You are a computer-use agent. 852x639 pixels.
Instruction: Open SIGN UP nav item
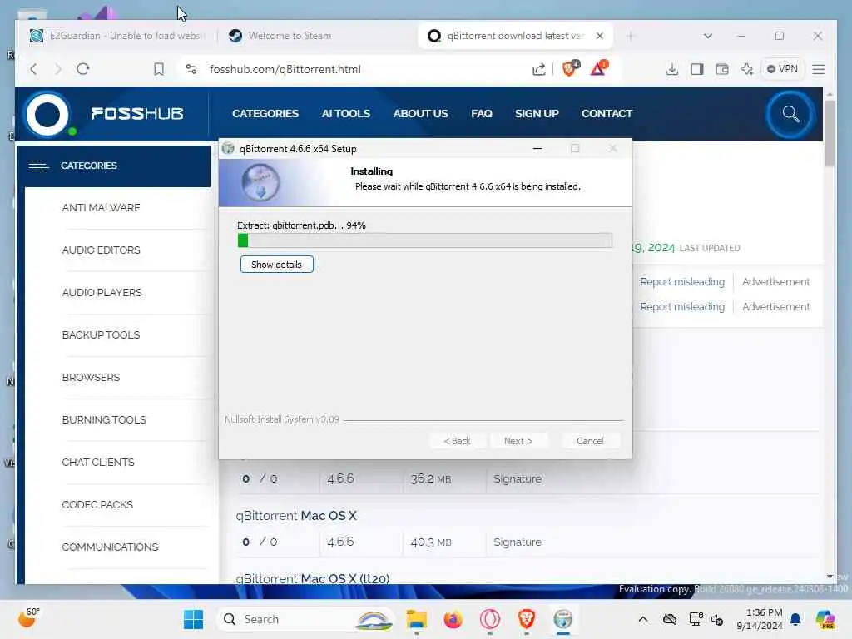point(537,113)
